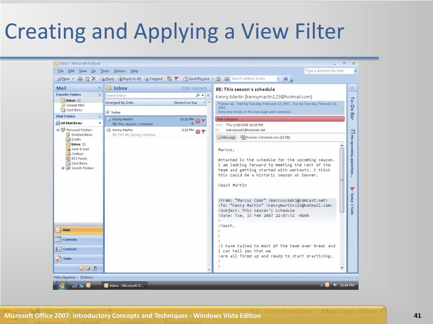Image resolution: width=433 pixels, height=324 pixels.
Task: Open the Help menu
Action: pos(134,71)
